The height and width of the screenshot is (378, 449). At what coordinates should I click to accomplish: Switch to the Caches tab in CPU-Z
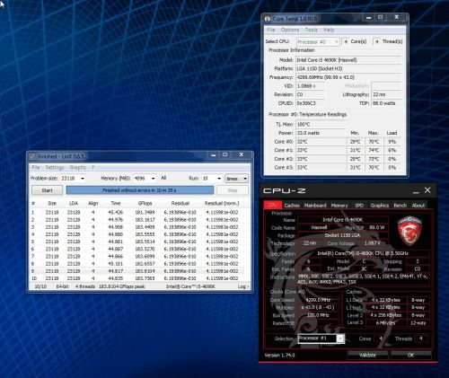(292, 206)
